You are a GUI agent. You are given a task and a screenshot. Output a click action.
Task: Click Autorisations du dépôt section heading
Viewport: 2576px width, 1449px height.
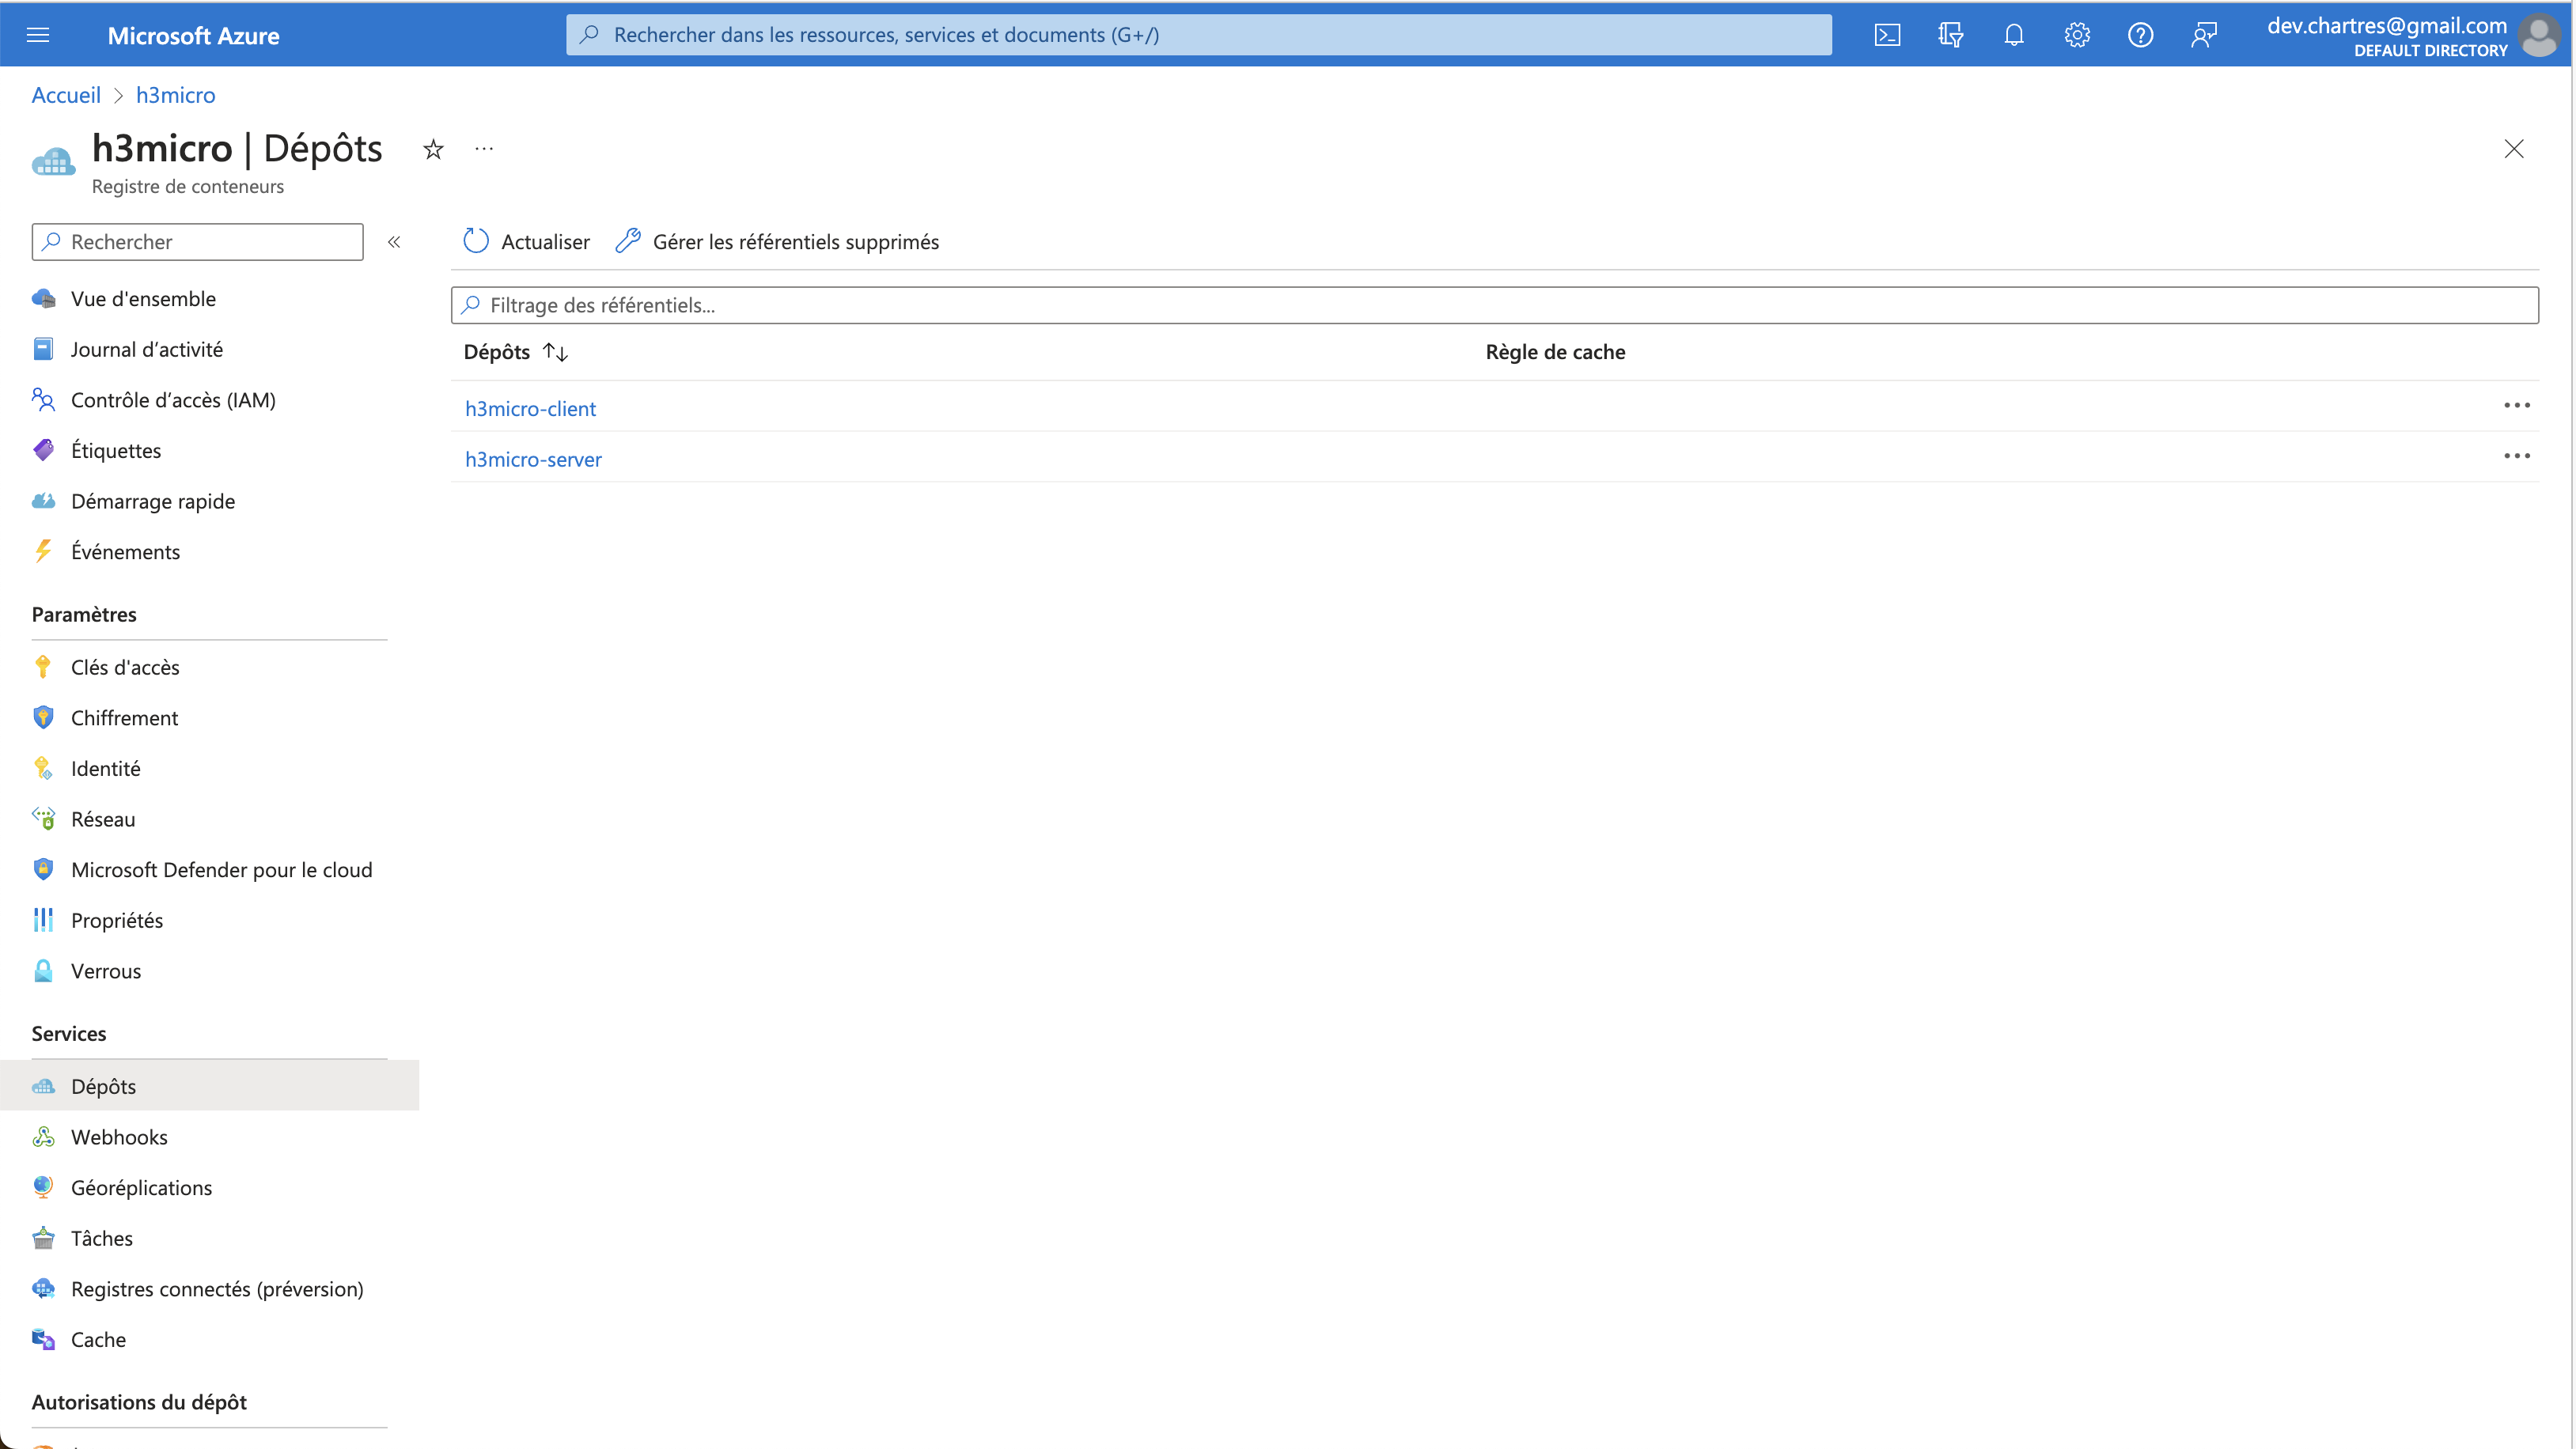139,1402
